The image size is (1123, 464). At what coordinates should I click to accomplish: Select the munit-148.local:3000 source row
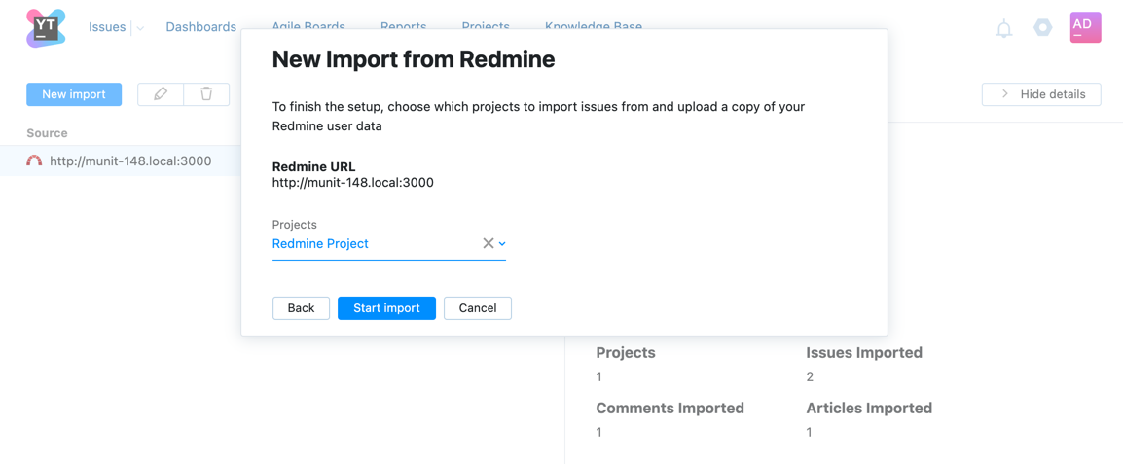(x=130, y=161)
